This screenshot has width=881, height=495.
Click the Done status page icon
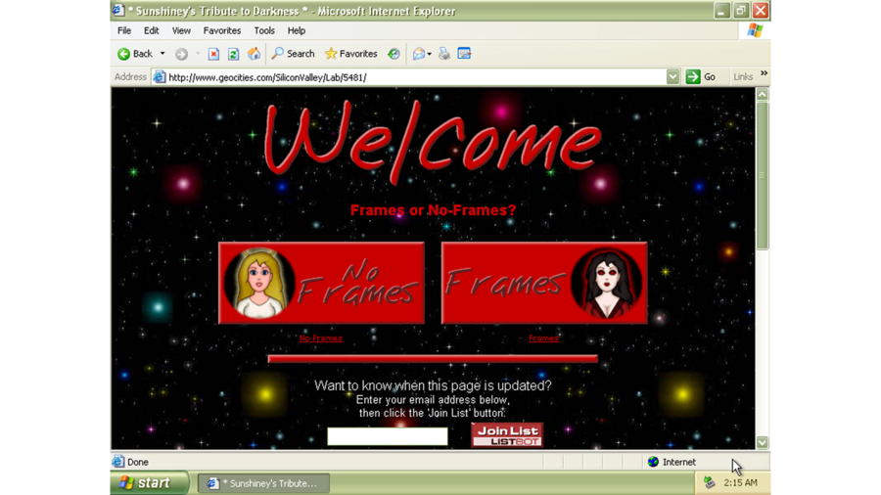pyautogui.click(x=118, y=462)
